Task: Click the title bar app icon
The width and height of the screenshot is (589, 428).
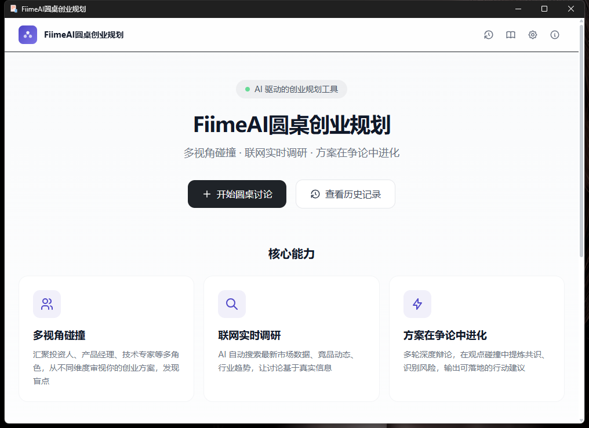Action: point(14,9)
